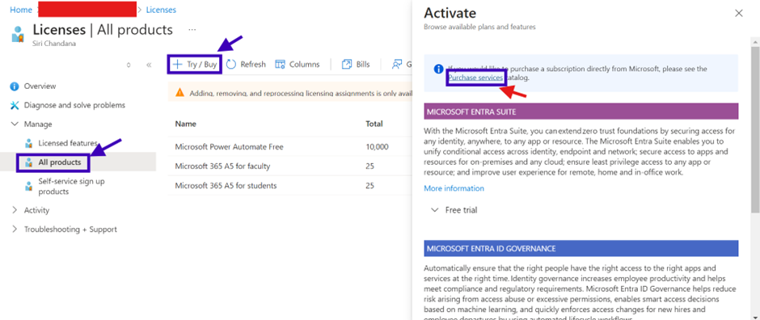This screenshot has height=320, width=760.
Task: Click the Microsoft Entra Suite header bar
Action: click(581, 112)
